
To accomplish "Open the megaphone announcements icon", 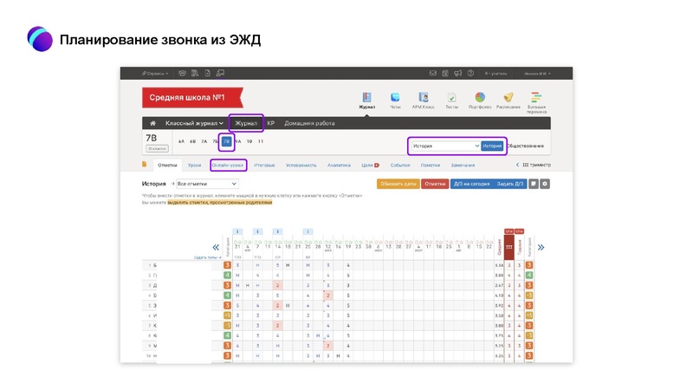I will pyautogui.click(x=458, y=74).
